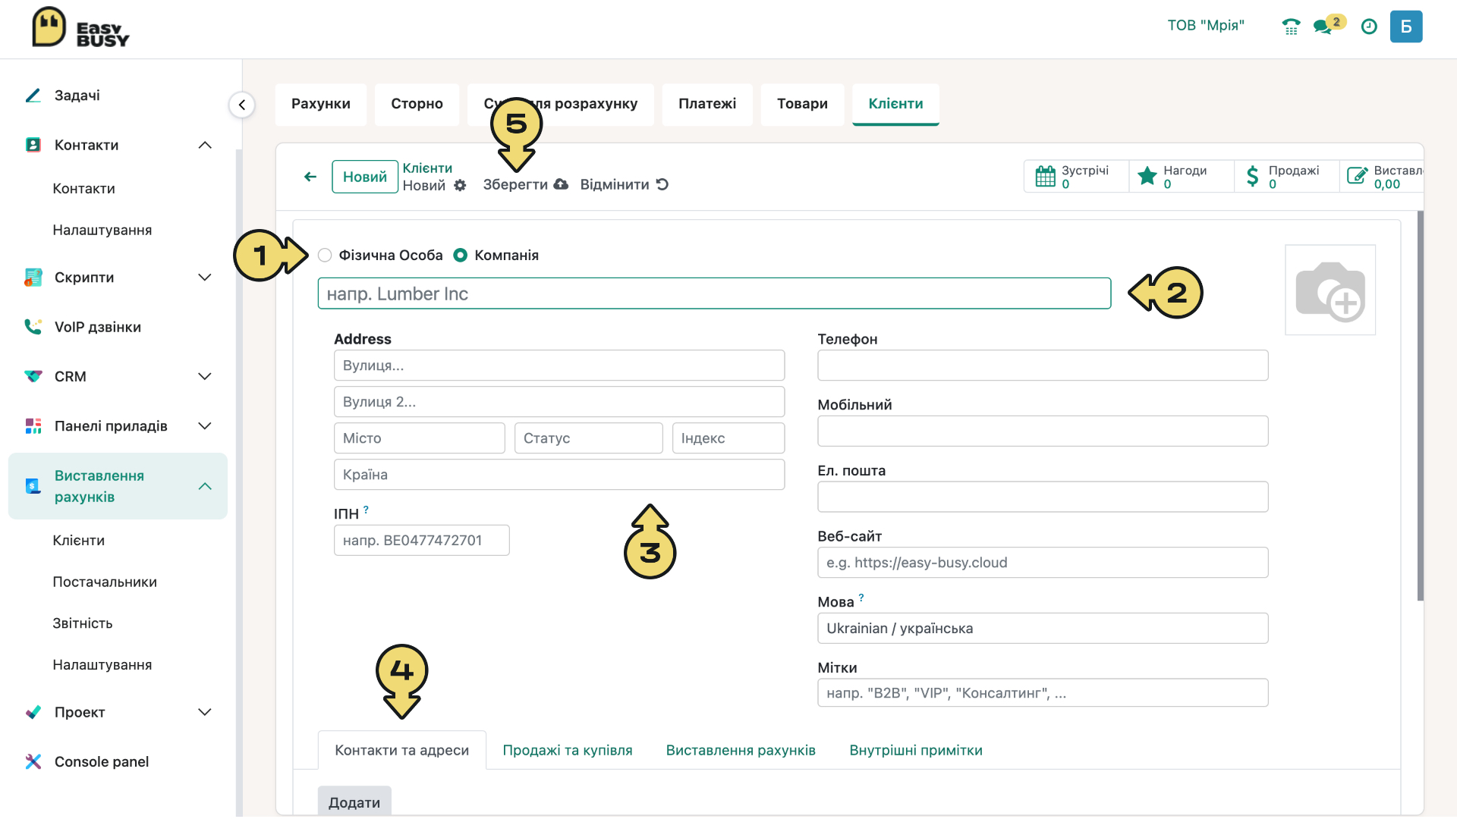Screen dimensions: 1457x819
Task: Click the Клієнти breadcrumb link
Action: point(427,168)
